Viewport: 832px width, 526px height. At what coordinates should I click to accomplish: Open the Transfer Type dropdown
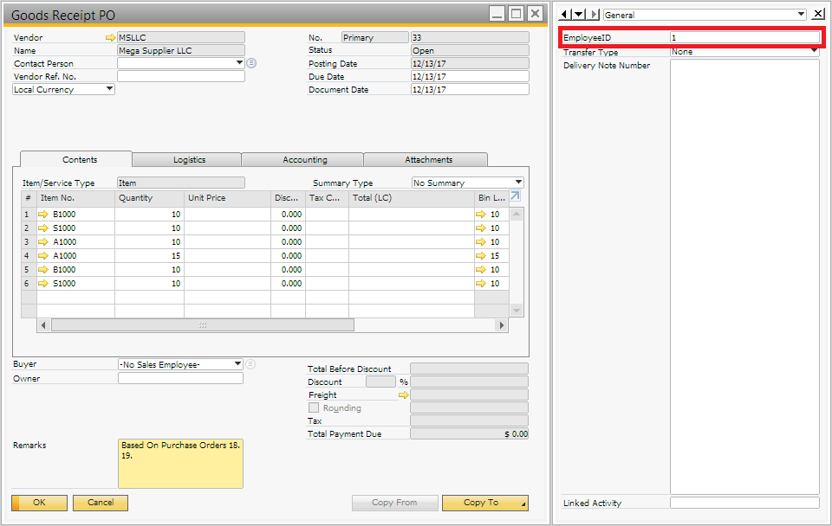pos(813,52)
